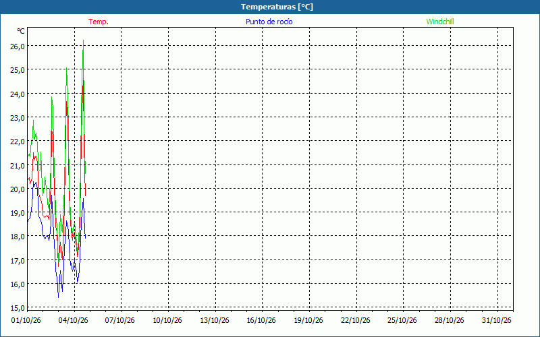Click the 07/10/26 date label
This screenshot has width=540, height=337.
tap(120, 320)
